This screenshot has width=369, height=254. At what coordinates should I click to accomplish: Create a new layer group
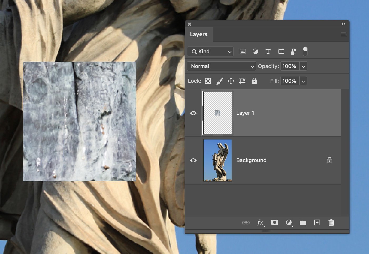(x=303, y=222)
